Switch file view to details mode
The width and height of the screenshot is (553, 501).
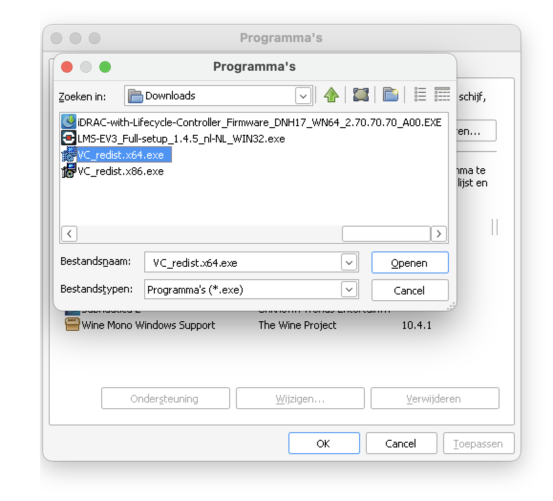coord(442,95)
